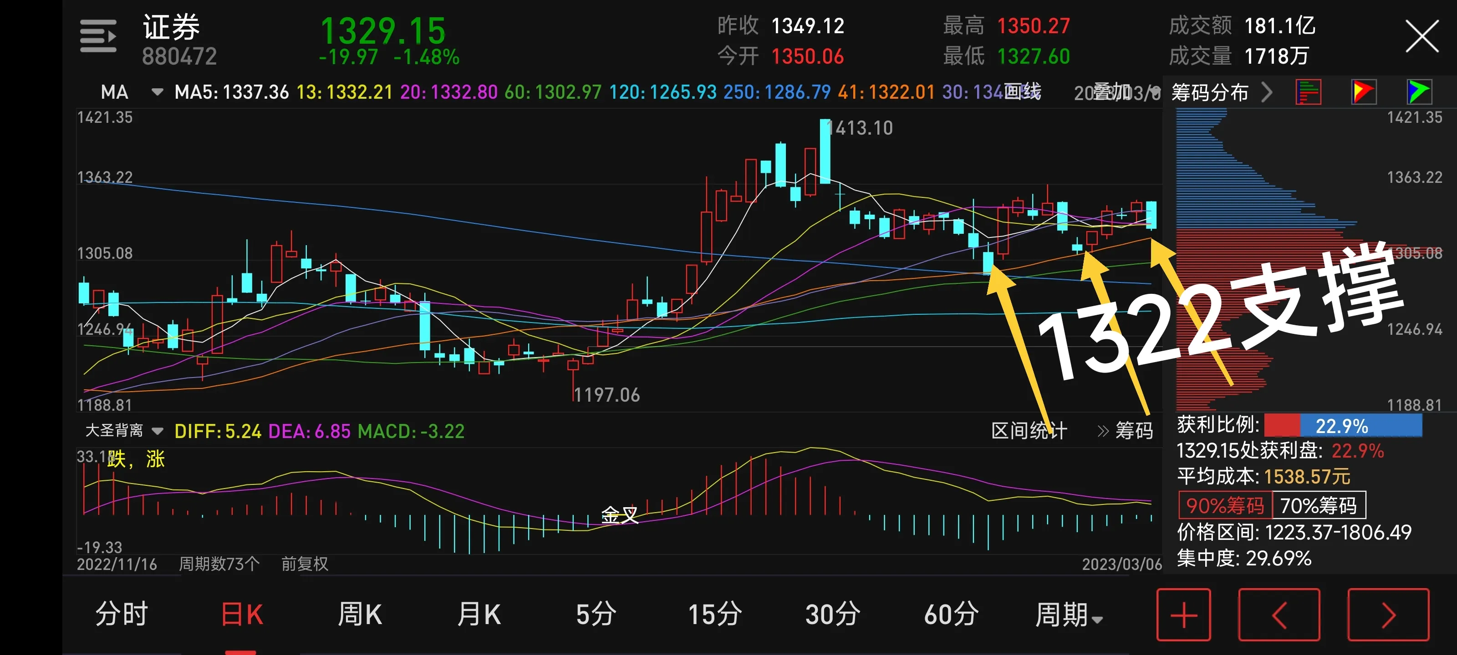Switch to the 月K tab
The image size is (1457, 655).
(x=479, y=615)
